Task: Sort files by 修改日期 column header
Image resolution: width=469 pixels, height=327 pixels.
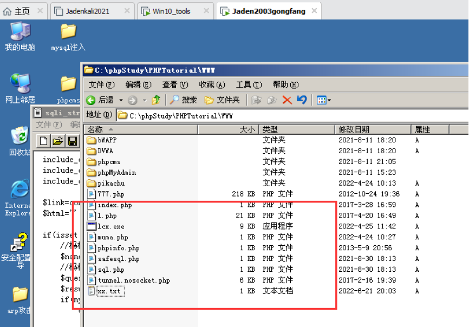Action: pyautogui.click(x=354, y=130)
